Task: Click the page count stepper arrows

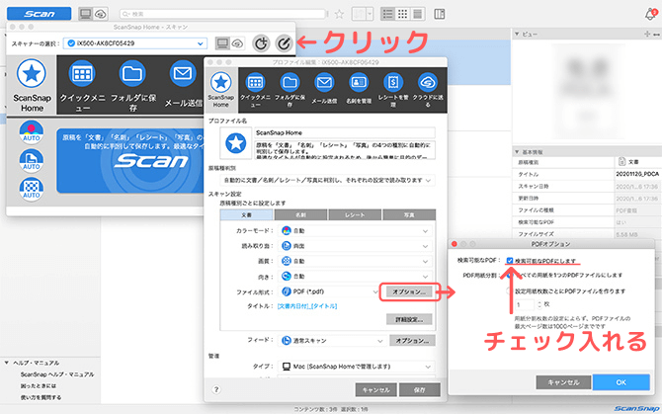Action: tap(538, 304)
